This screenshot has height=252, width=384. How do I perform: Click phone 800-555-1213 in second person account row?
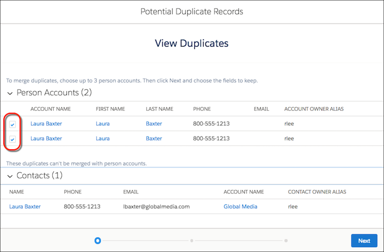[x=211, y=138]
